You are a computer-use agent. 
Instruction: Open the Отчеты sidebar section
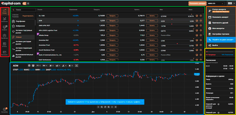click(x=4, y=45)
